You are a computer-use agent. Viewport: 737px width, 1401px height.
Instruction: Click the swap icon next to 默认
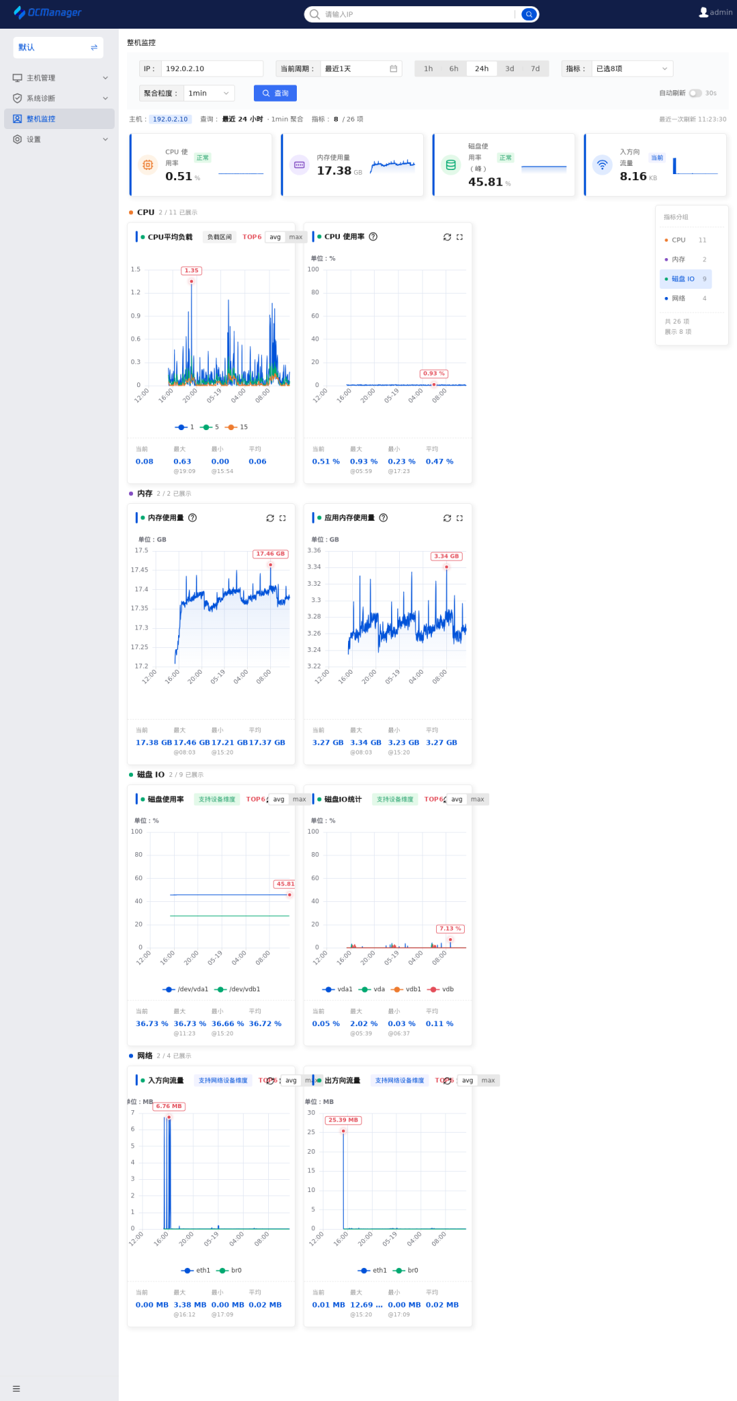(x=94, y=47)
